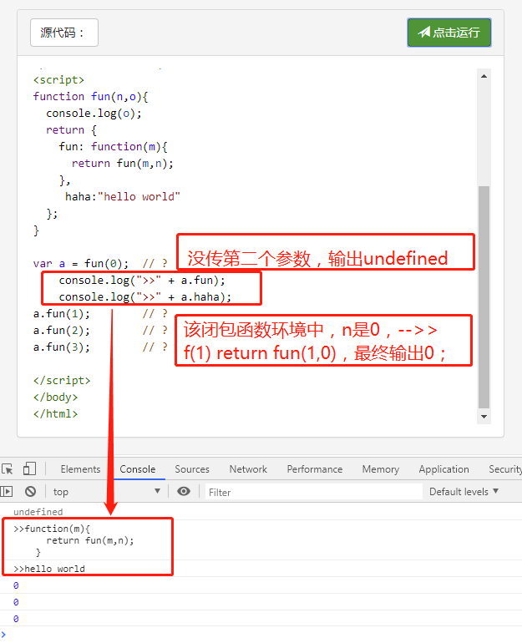Click the console prompt chevron
The width and height of the screenshot is (522, 643).
3,635
